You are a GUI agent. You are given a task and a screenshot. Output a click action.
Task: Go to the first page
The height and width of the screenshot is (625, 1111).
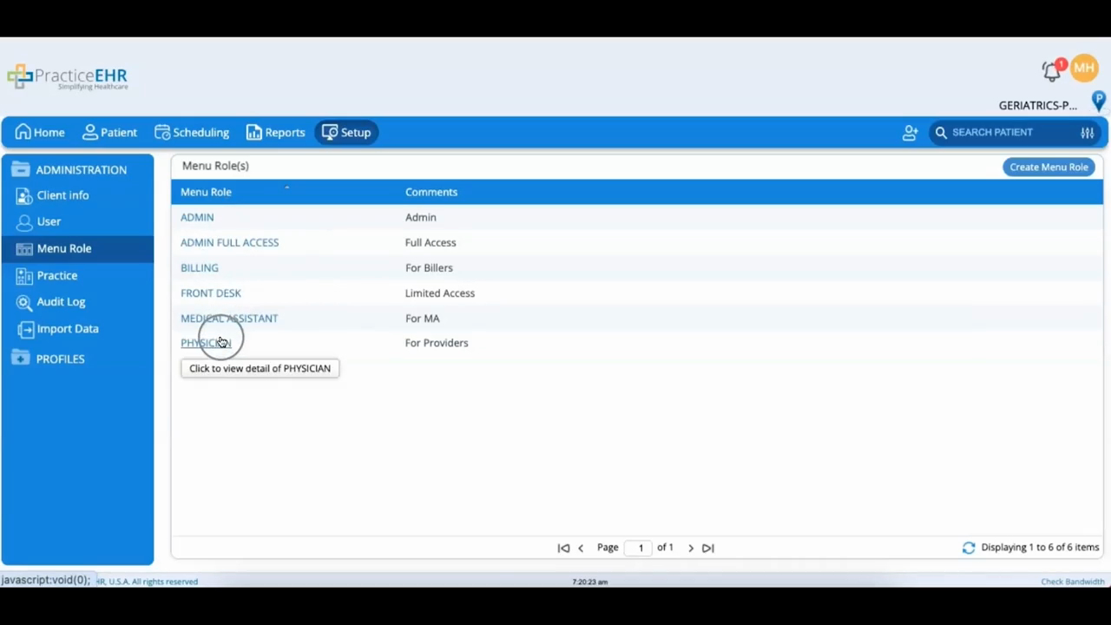563,548
